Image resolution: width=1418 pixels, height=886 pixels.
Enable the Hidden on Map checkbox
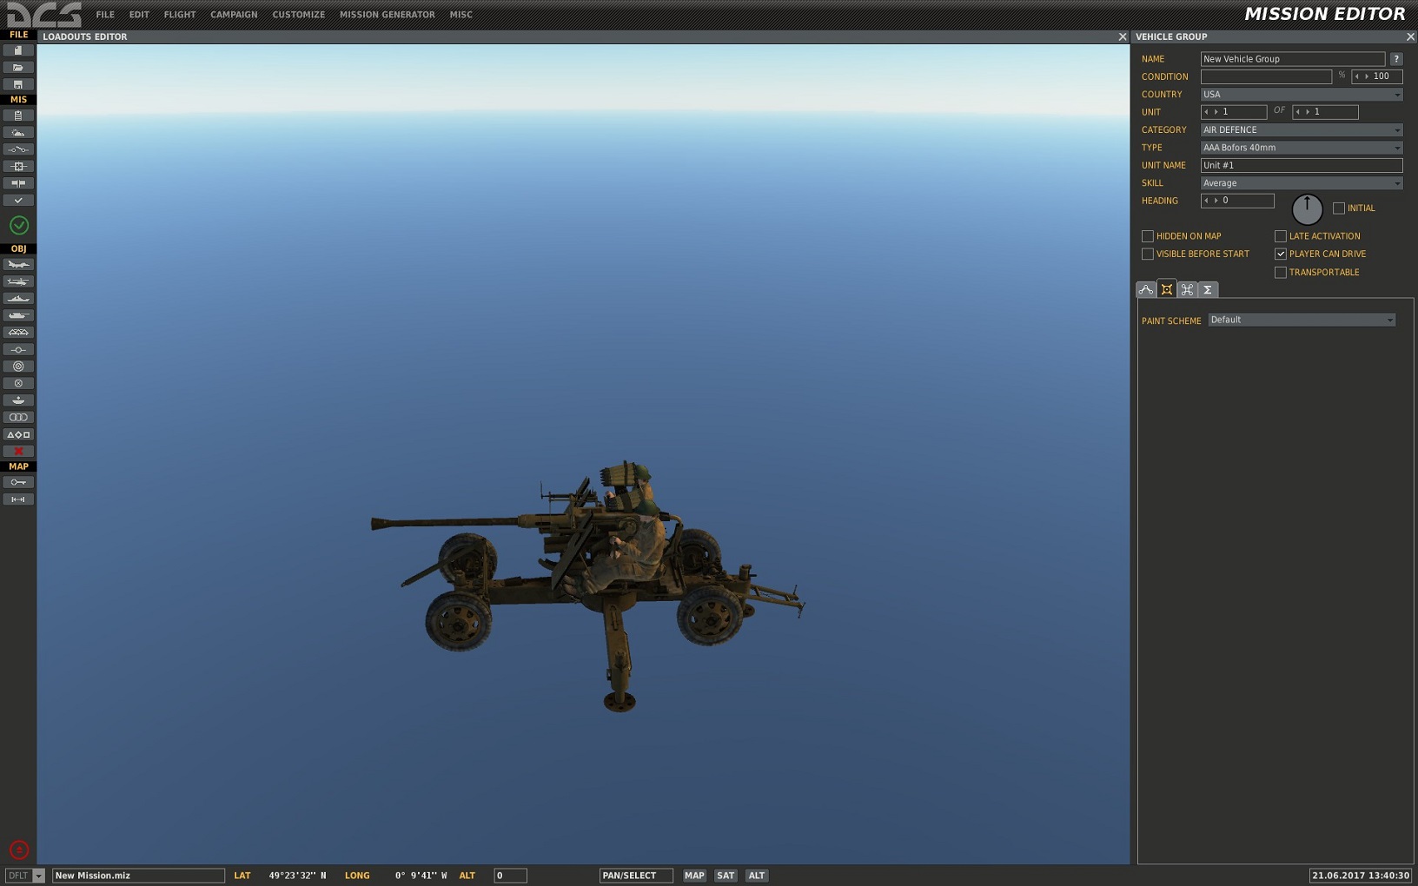point(1148,236)
